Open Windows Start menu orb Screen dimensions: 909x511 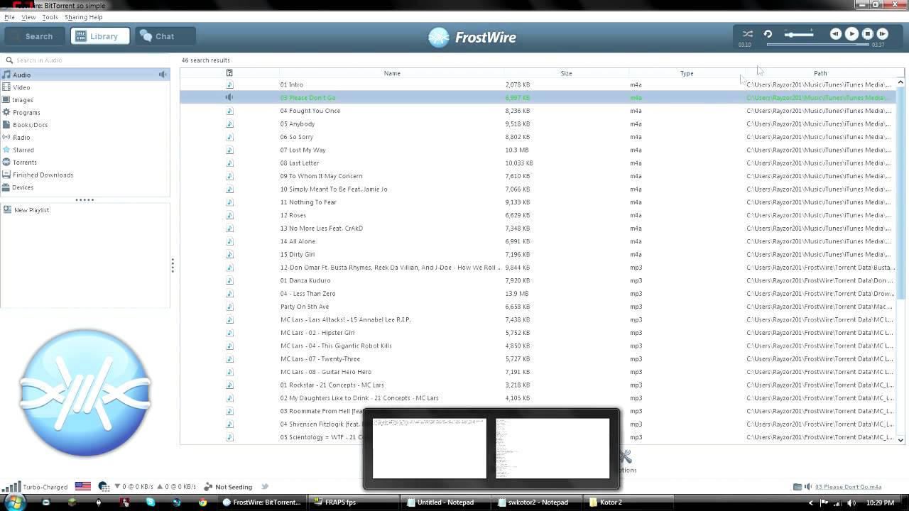tap(15, 502)
